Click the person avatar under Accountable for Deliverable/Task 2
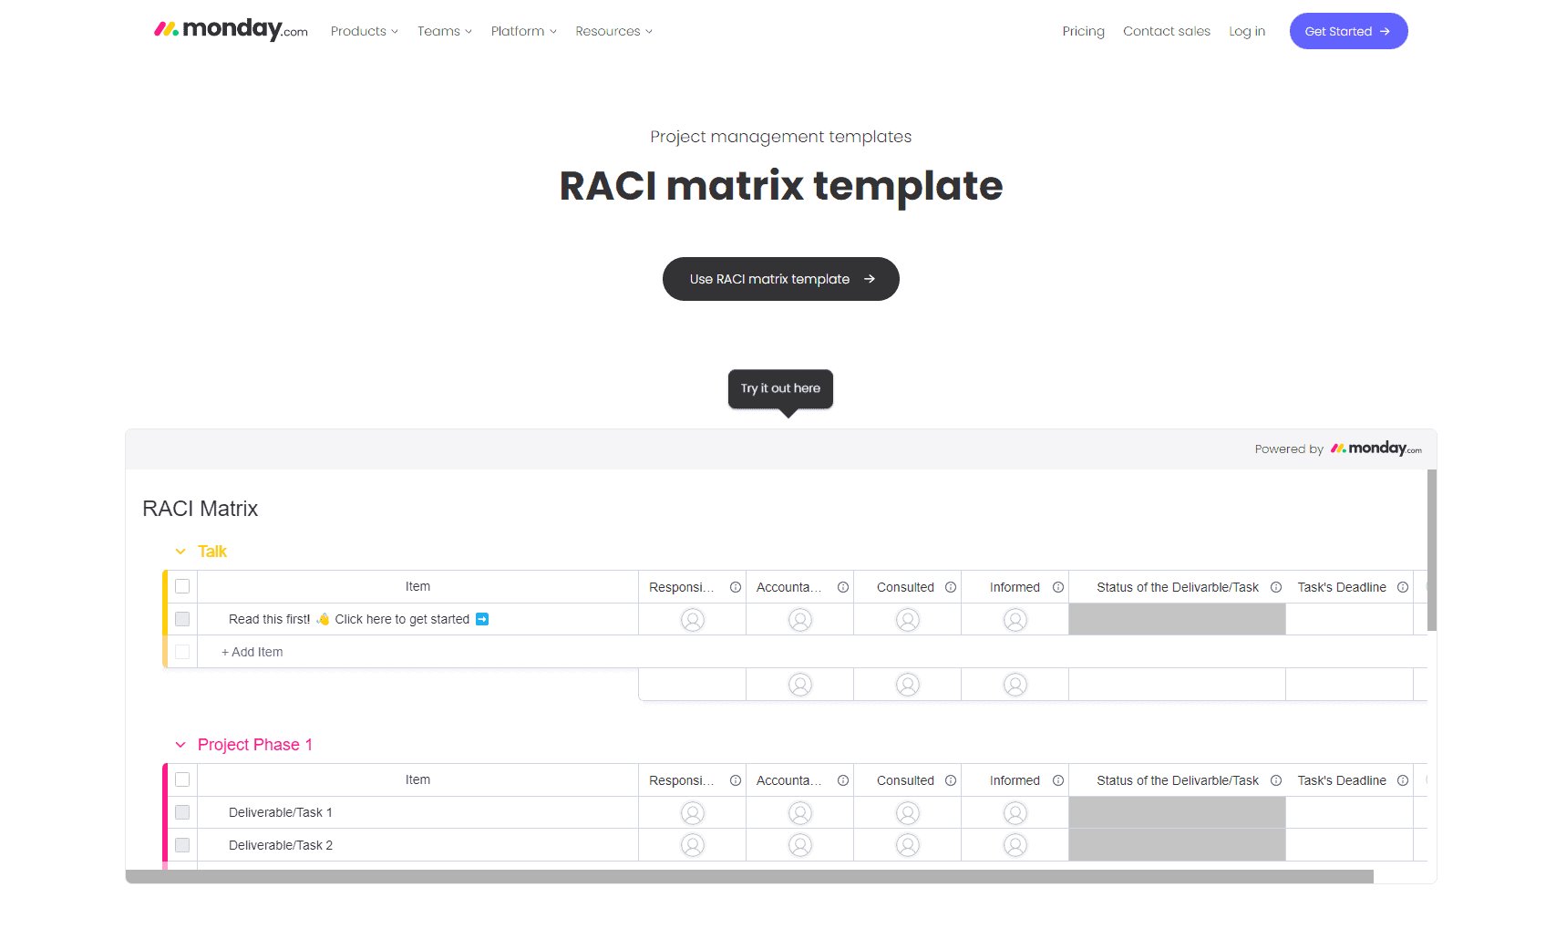The width and height of the screenshot is (1566, 939). [x=799, y=844]
